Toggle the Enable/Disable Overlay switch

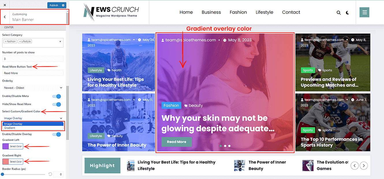[x=57, y=134]
